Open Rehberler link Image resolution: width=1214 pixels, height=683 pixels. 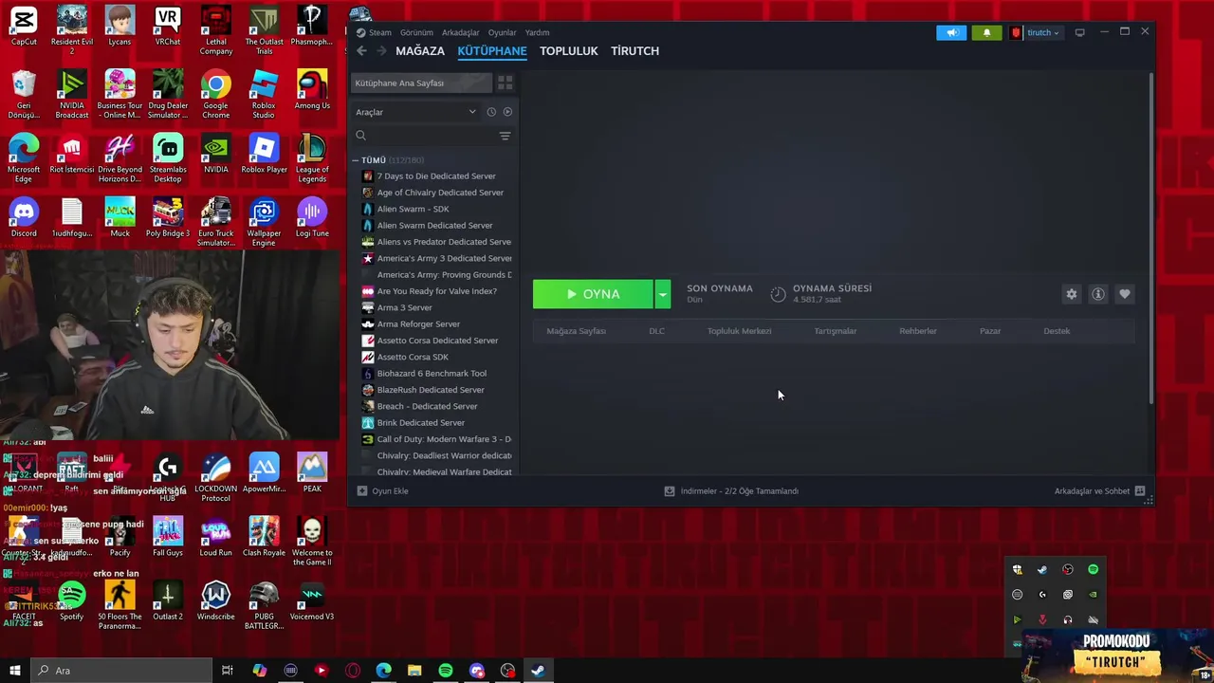tap(918, 331)
